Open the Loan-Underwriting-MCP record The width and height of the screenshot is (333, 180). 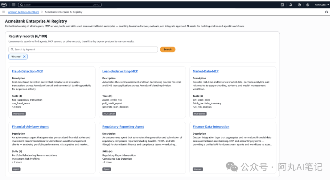(120, 71)
